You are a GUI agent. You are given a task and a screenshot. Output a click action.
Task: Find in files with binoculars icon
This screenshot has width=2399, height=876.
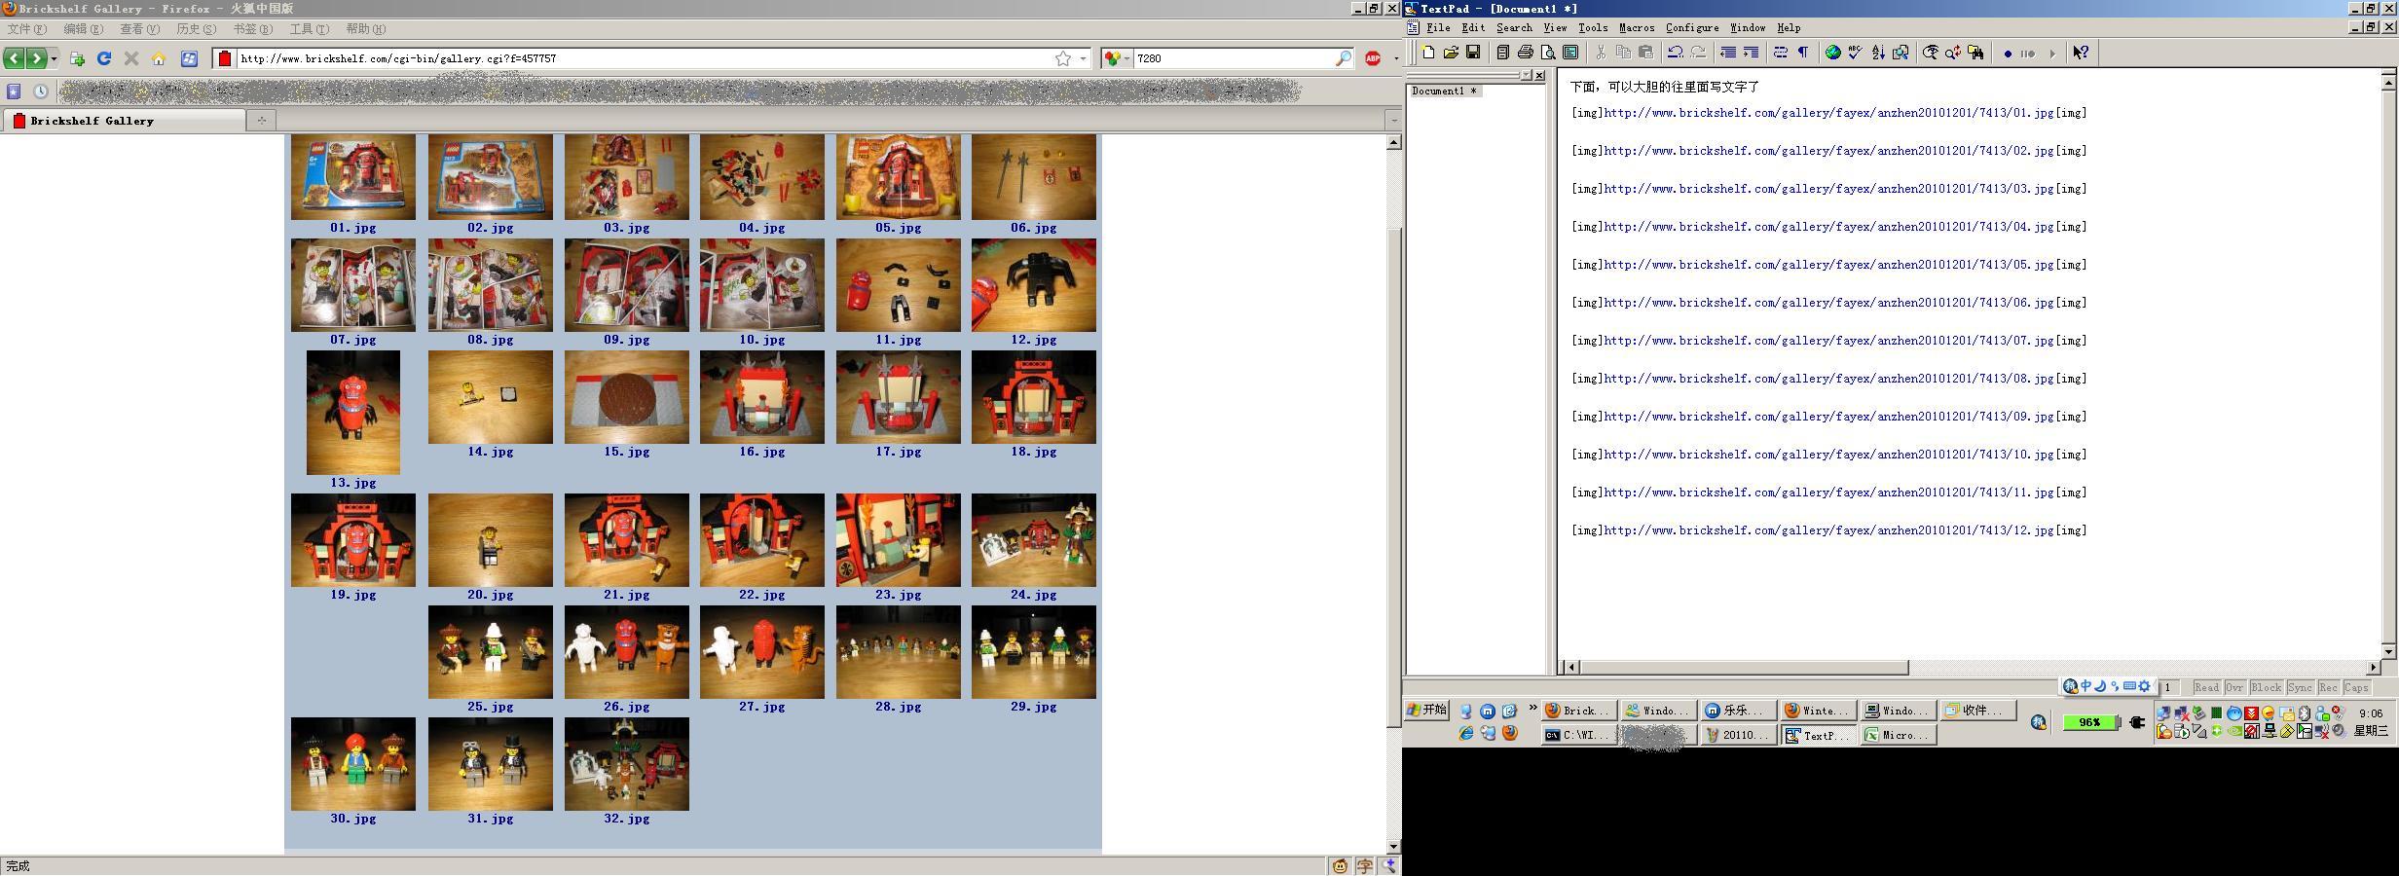click(x=1975, y=53)
